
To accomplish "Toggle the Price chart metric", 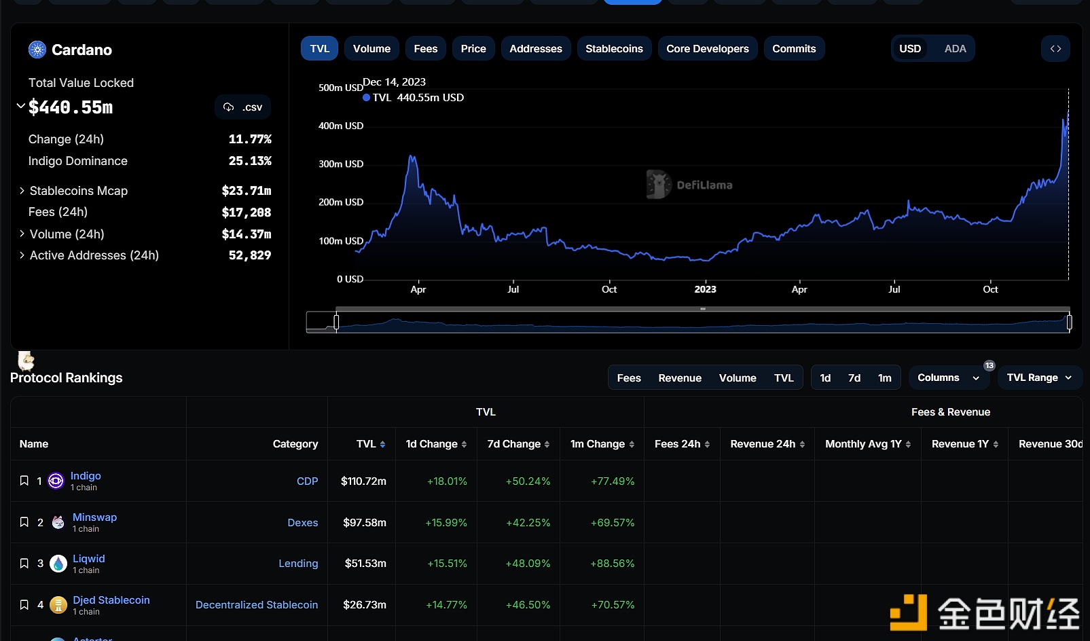I will [x=473, y=49].
